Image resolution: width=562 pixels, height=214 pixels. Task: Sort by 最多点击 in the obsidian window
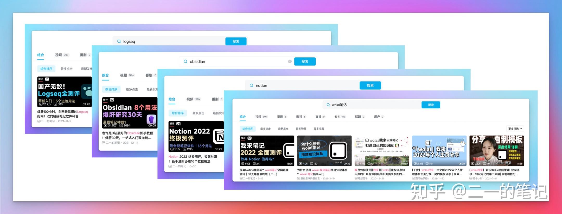click(132, 89)
